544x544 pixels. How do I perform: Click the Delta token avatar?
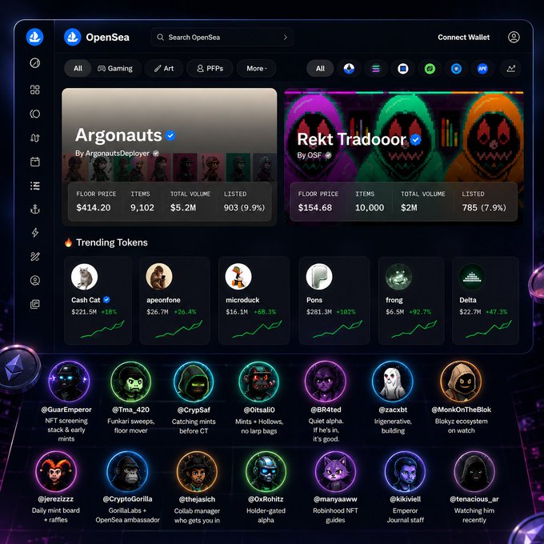pos(472,277)
